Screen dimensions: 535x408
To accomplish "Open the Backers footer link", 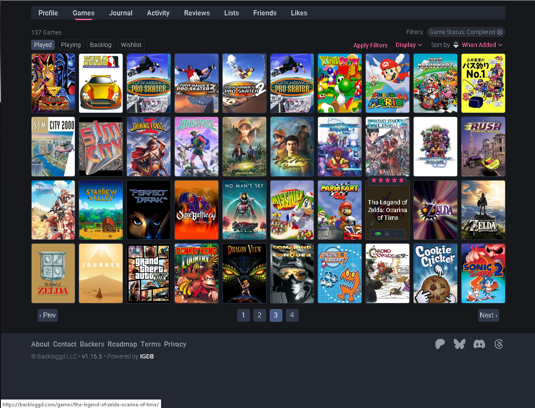I will tap(92, 344).
